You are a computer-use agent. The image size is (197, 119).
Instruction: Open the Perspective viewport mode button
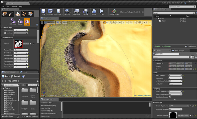pos(50,22)
